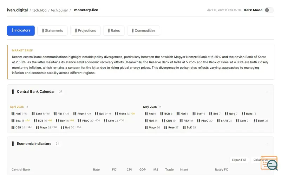
Task: Click the flag icon beside BoJ 30
Action: [x=63, y=127]
